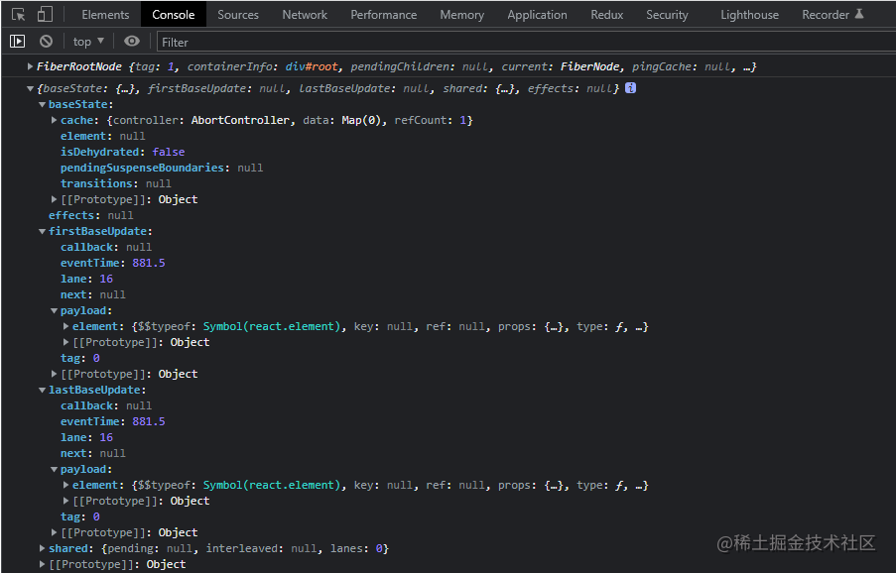Select lane: 16 under firstBaseUpdate
Image resolution: width=896 pixels, height=573 pixels.
[x=87, y=280]
